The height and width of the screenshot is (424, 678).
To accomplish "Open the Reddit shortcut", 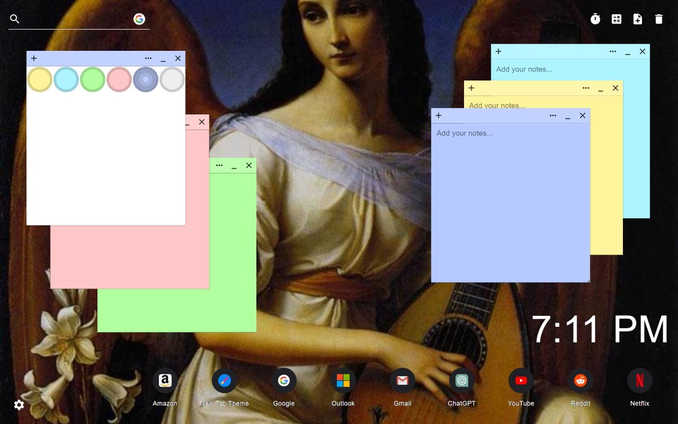I will click(581, 387).
